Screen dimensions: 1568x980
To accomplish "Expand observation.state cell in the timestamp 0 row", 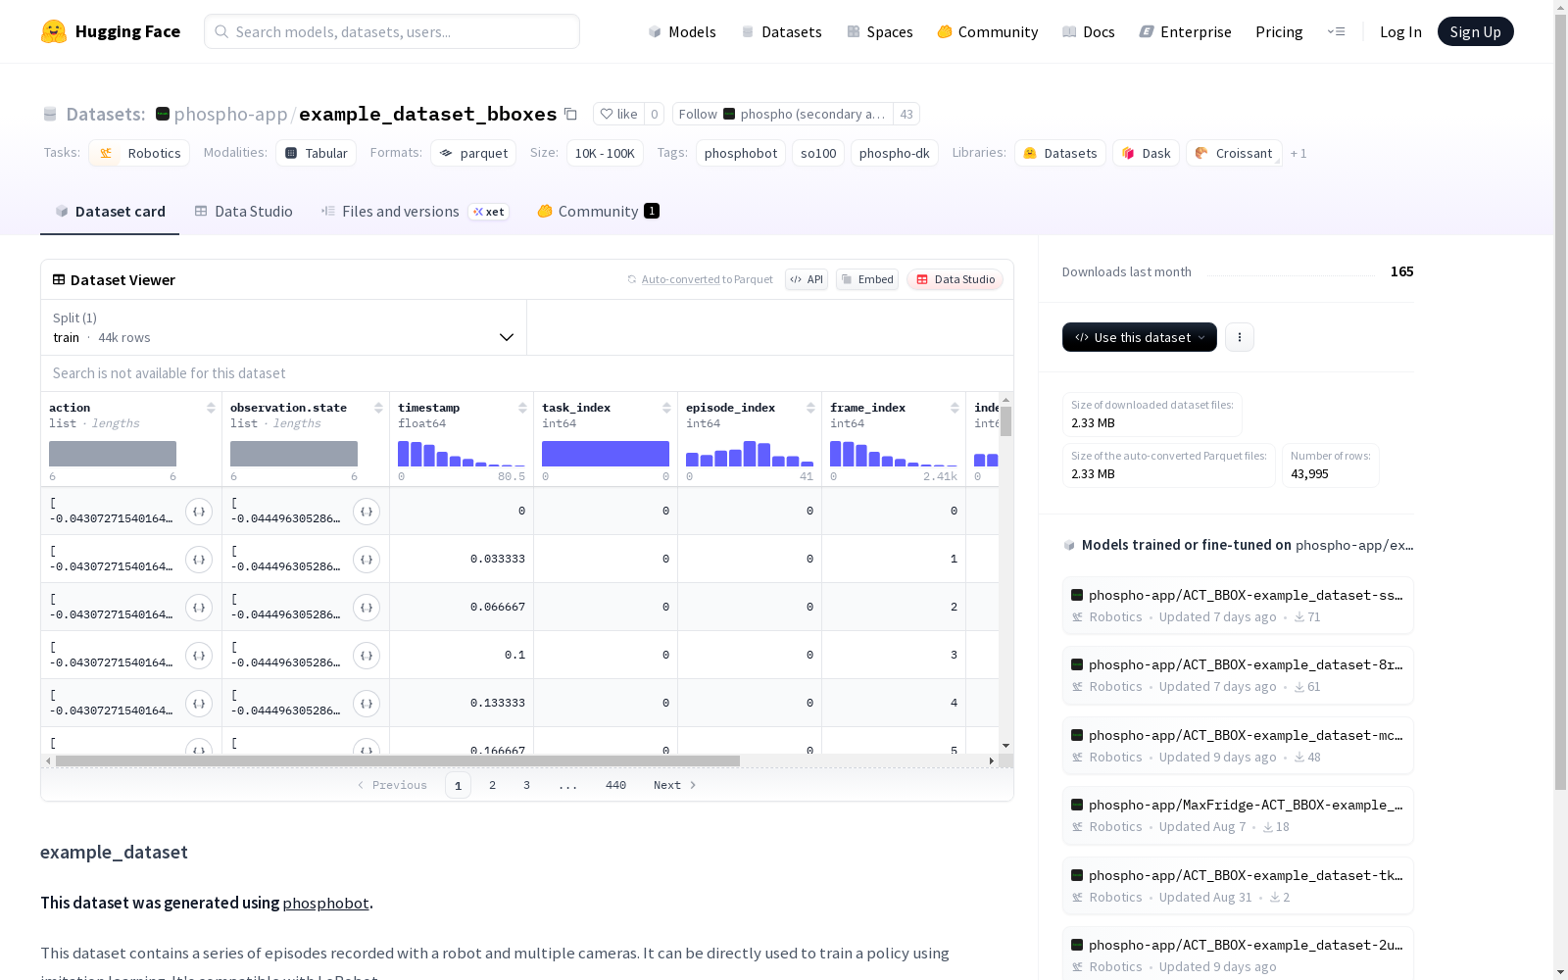I will pyautogui.click(x=367, y=512).
